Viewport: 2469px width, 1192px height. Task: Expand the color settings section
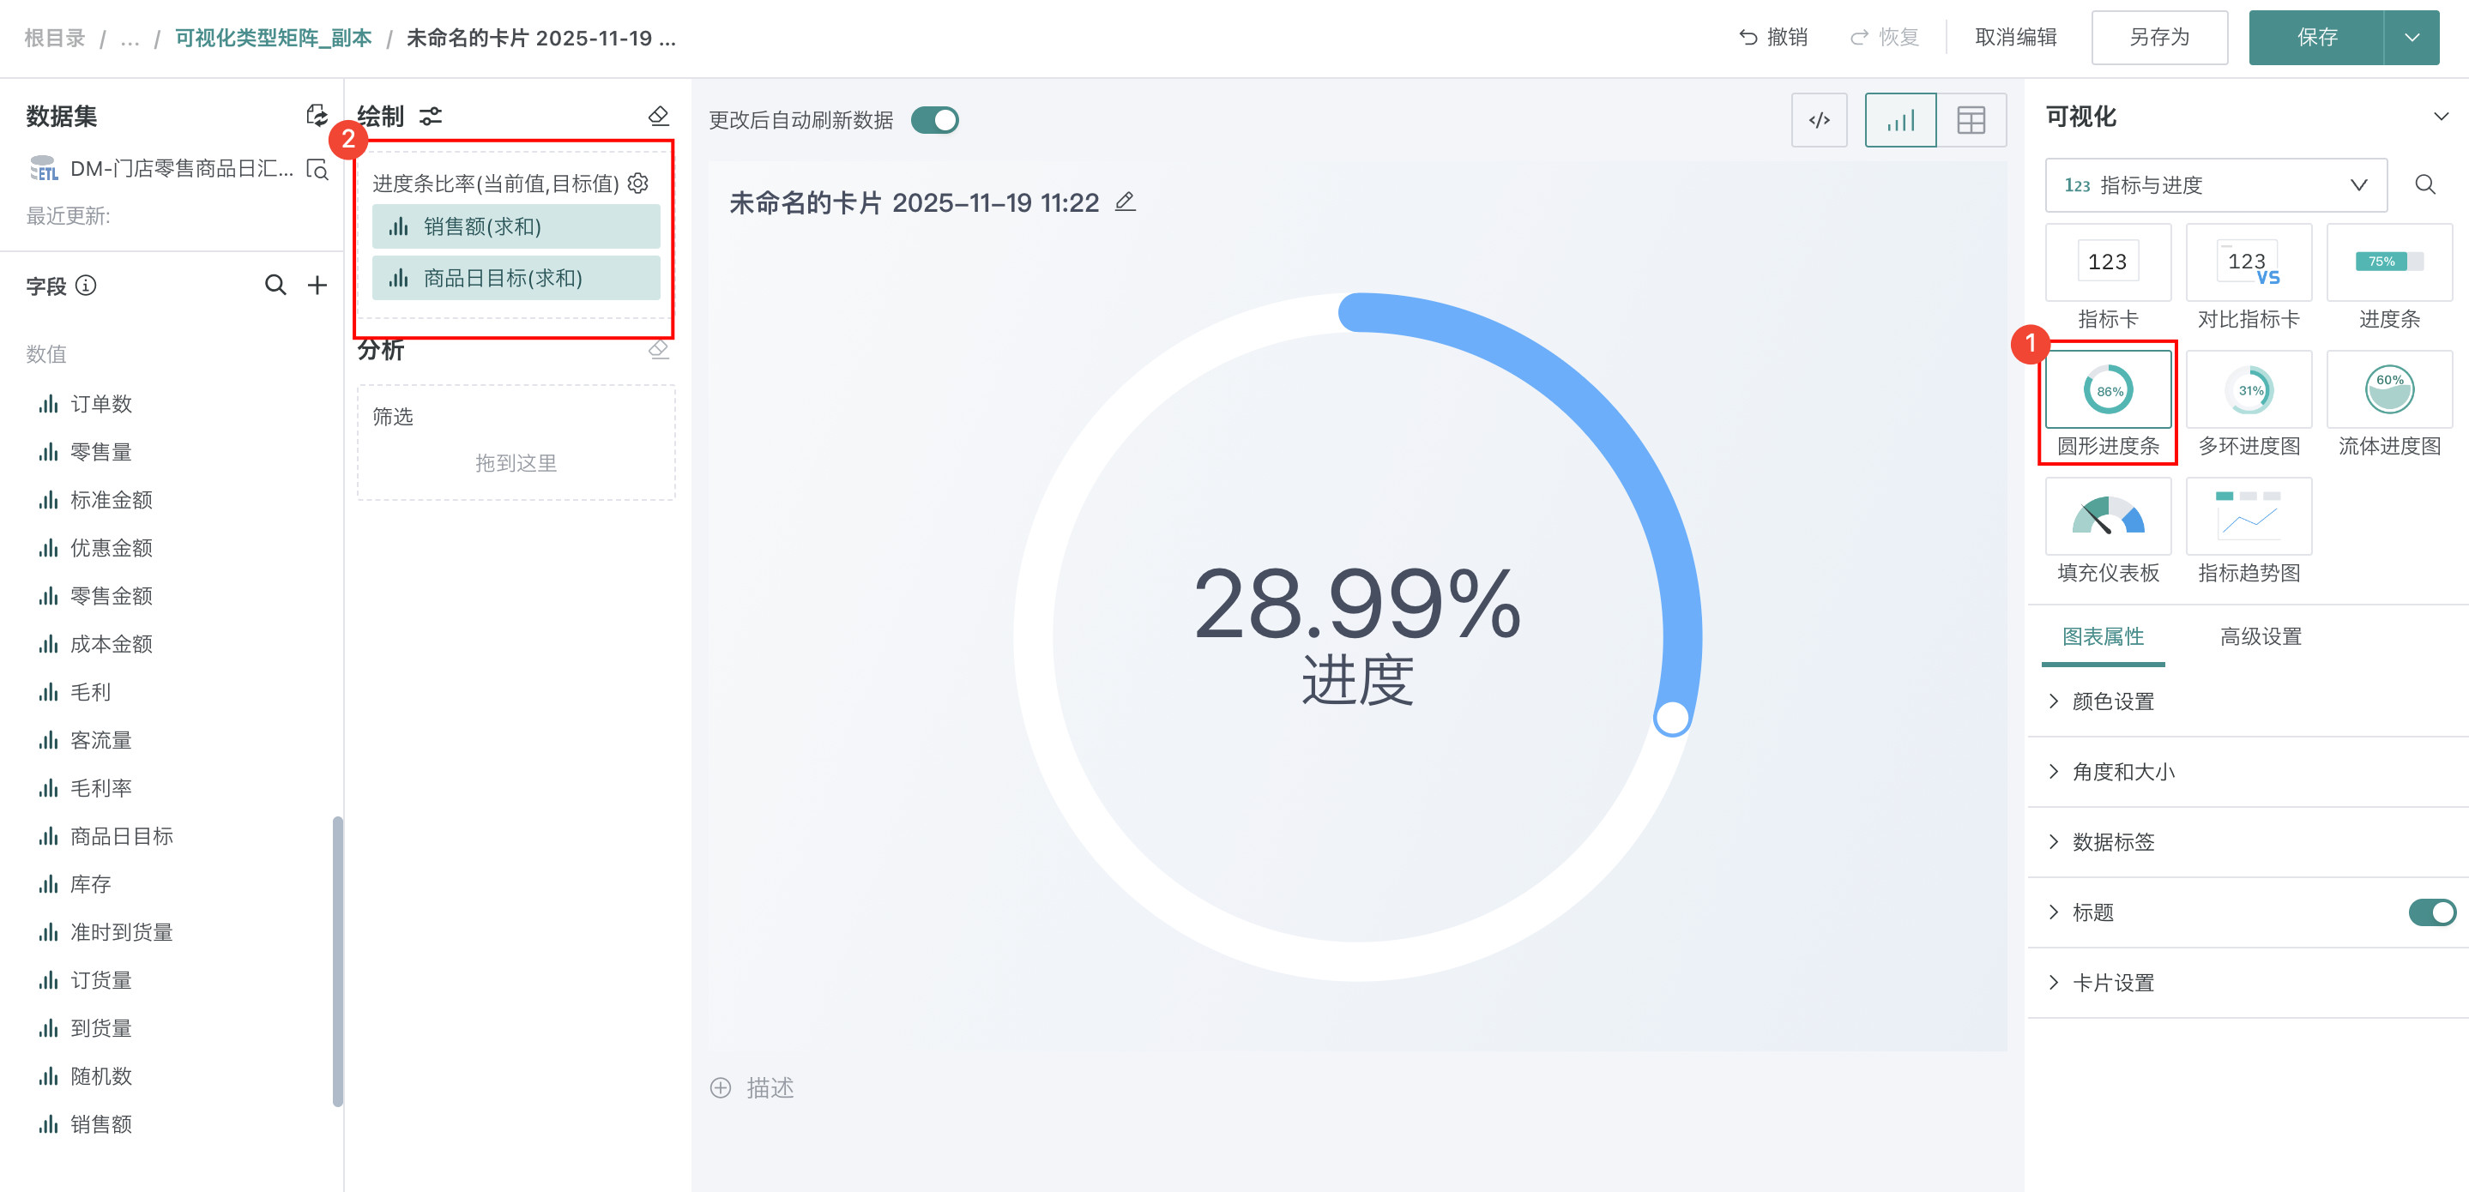tap(2112, 701)
